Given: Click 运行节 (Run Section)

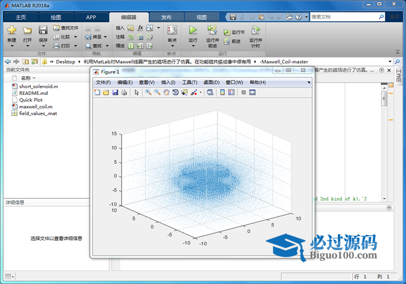Looking at the screenshot, I should click(234, 32).
